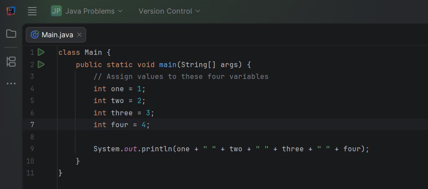428x189 pixels.
Task: Run the main method from line 2 gutter
Action: point(41,64)
